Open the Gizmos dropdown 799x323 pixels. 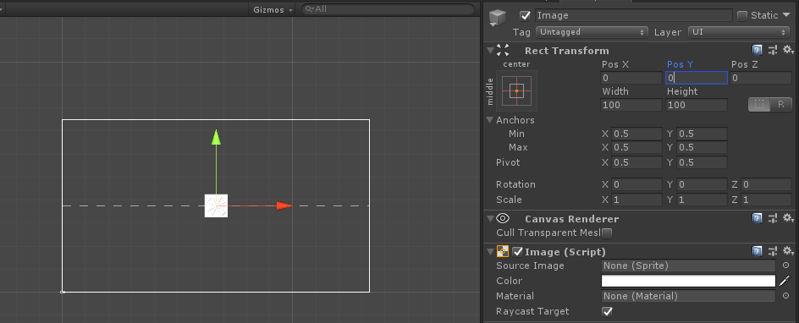pyautogui.click(x=273, y=9)
